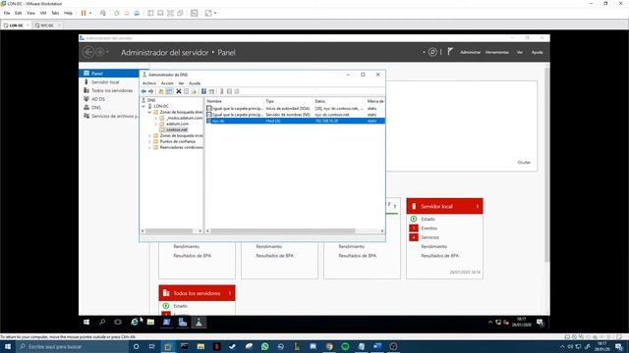This screenshot has width=629, height=353.
Task: Collapse Zonas de búsqueda directa in DNS tree
Action: [x=149, y=112]
